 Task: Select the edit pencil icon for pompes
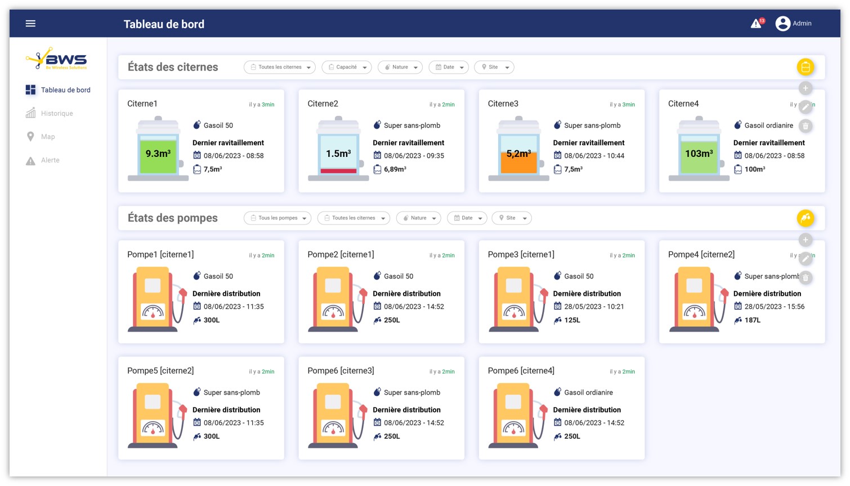(x=806, y=258)
